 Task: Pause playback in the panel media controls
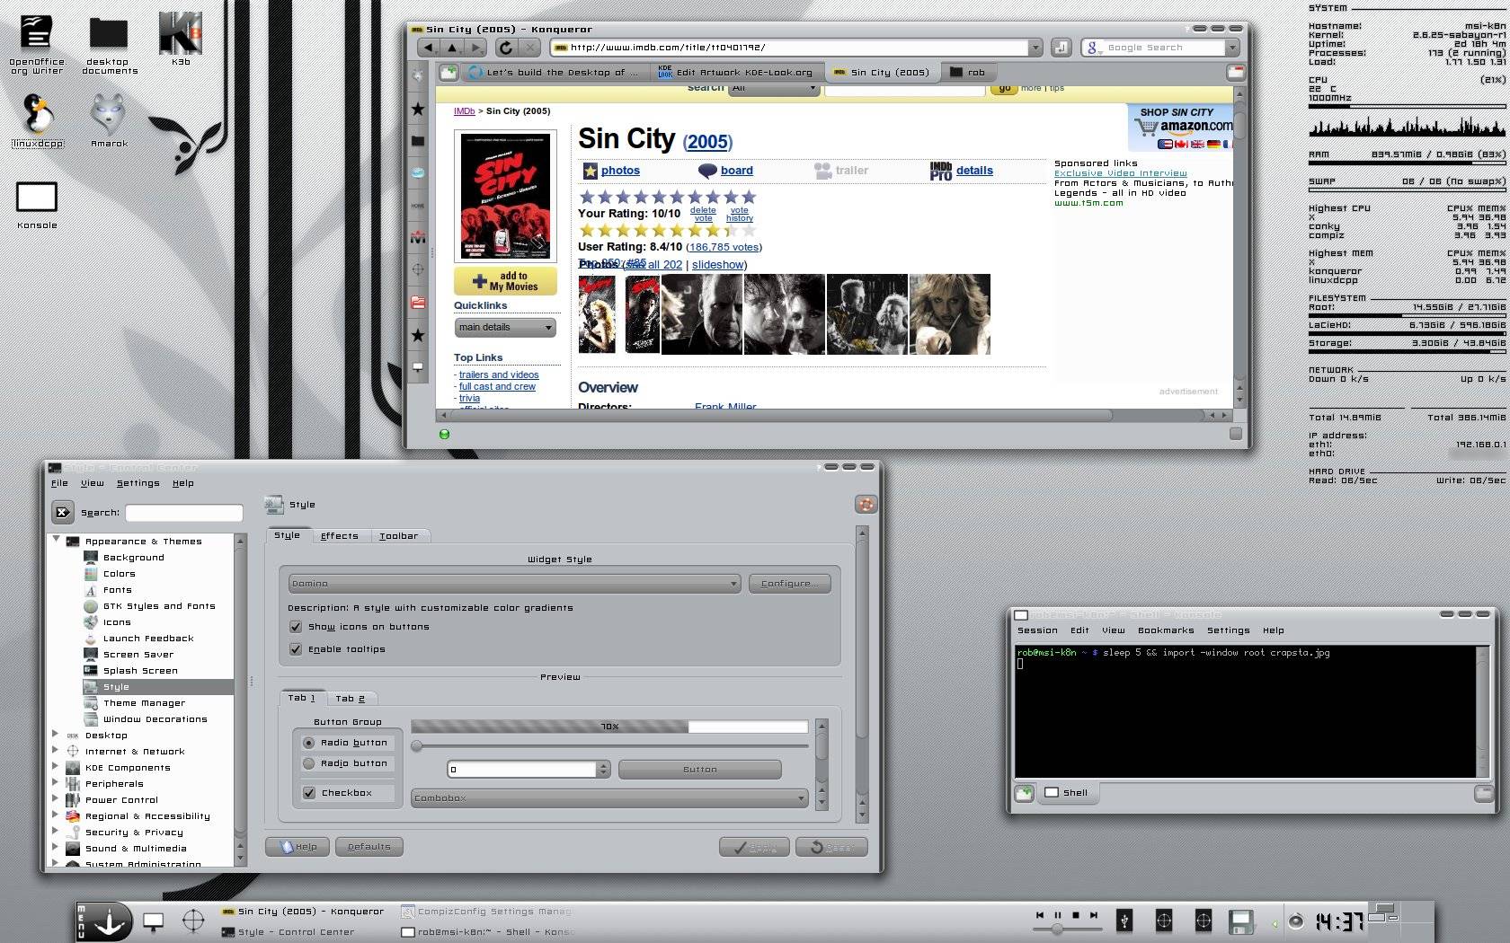coord(1058,915)
